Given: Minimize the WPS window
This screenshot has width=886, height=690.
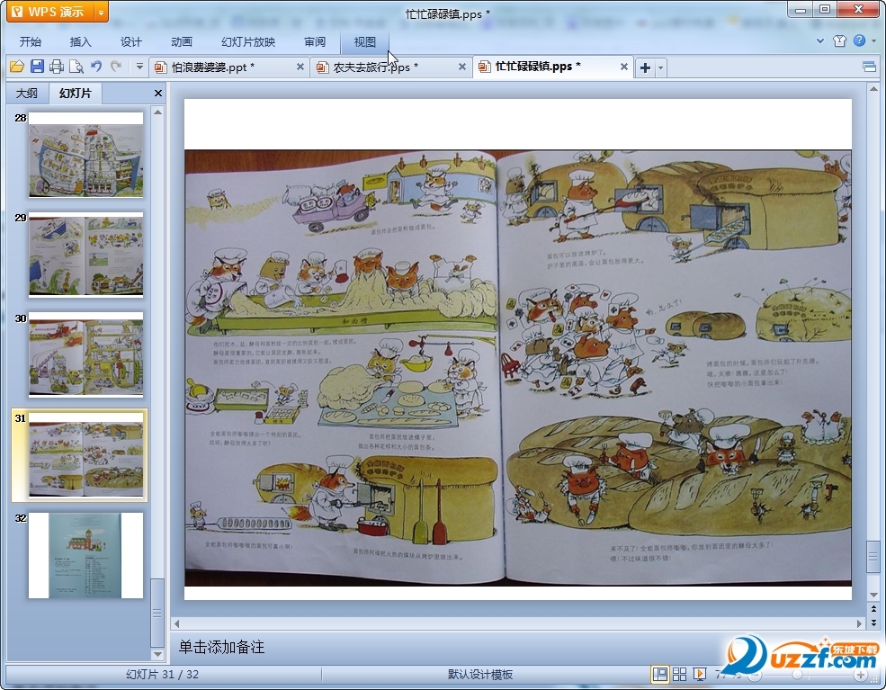Looking at the screenshot, I should [x=801, y=10].
